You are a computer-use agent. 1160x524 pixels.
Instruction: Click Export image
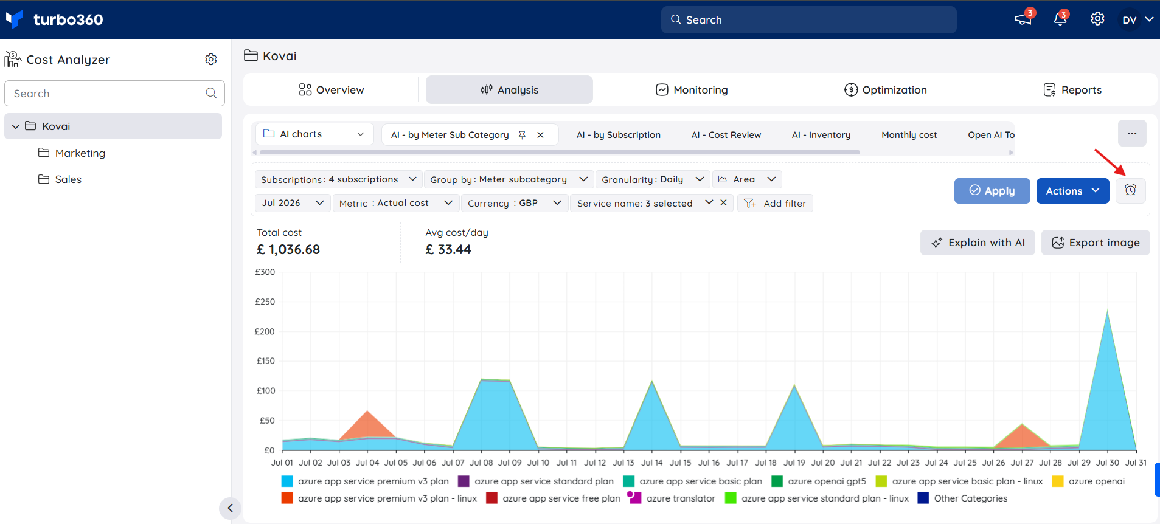click(x=1096, y=243)
